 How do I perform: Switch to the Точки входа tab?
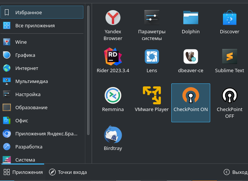coord(68,172)
